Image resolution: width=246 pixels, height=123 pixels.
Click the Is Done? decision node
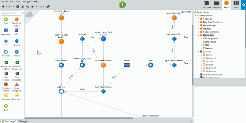[x=82, y=39]
